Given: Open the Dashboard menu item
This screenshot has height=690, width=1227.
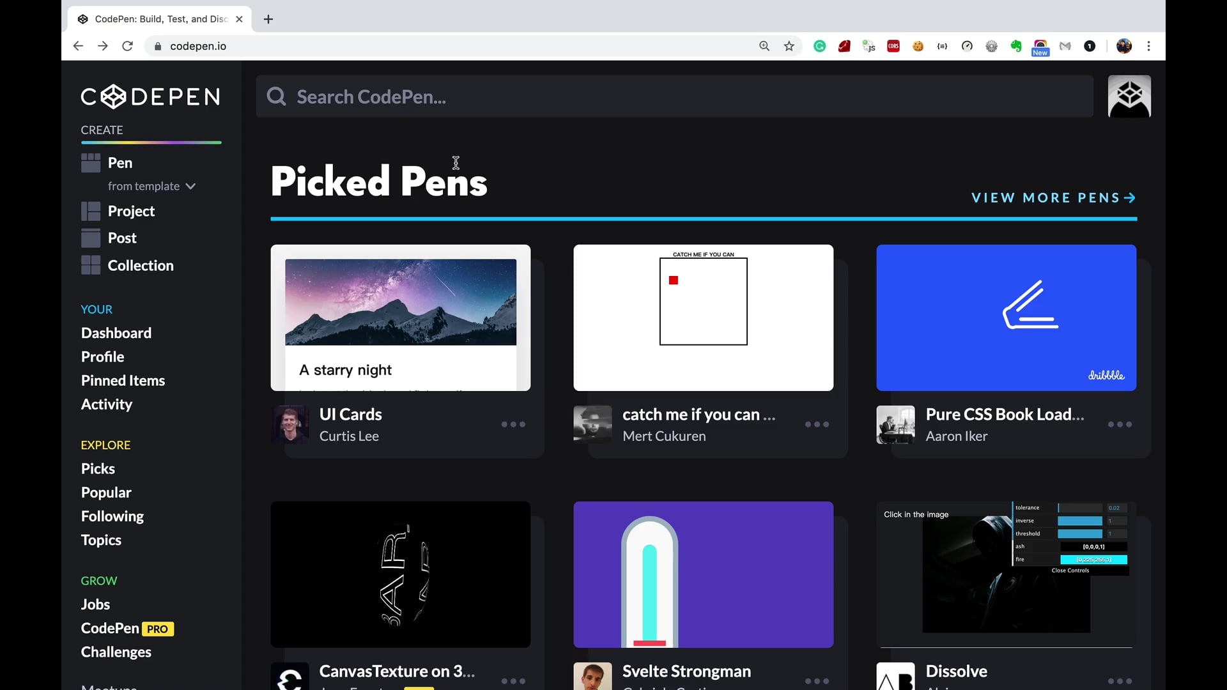Looking at the screenshot, I should (x=116, y=333).
